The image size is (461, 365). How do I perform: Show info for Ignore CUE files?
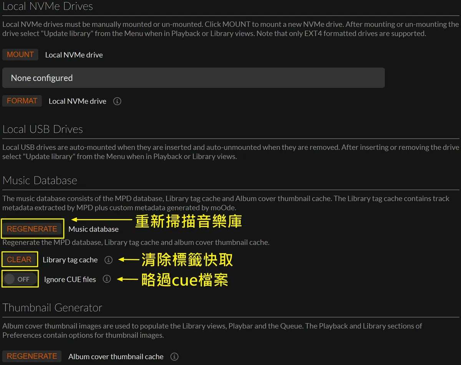107,279
